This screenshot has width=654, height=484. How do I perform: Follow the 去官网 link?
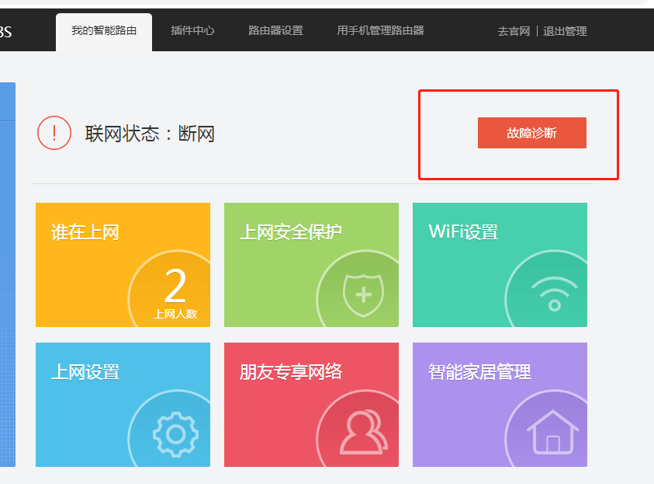click(x=514, y=31)
